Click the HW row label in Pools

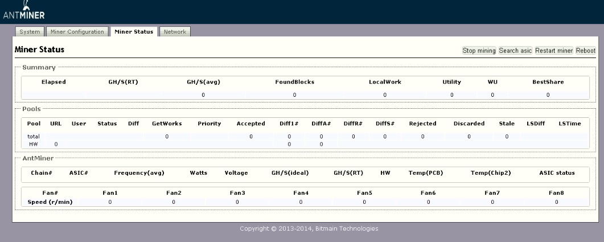click(34, 144)
